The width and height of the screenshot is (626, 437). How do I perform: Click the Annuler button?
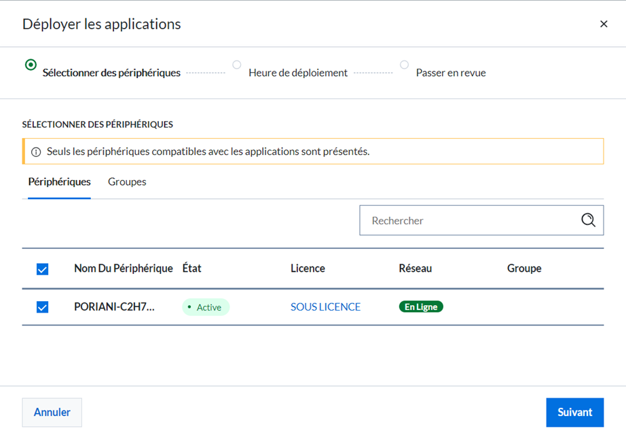tap(52, 413)
